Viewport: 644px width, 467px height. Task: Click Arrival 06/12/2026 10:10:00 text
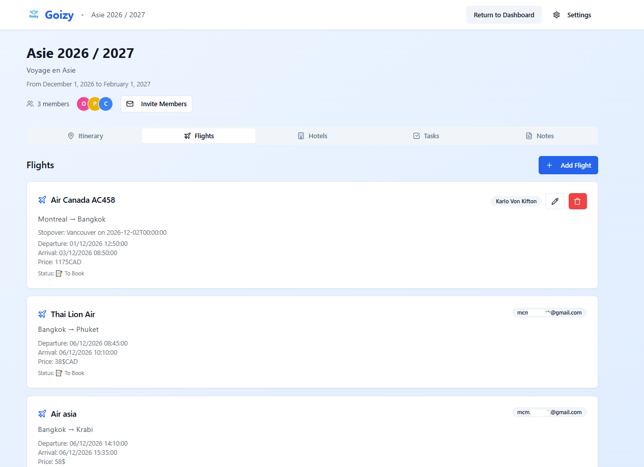[78, 353]
